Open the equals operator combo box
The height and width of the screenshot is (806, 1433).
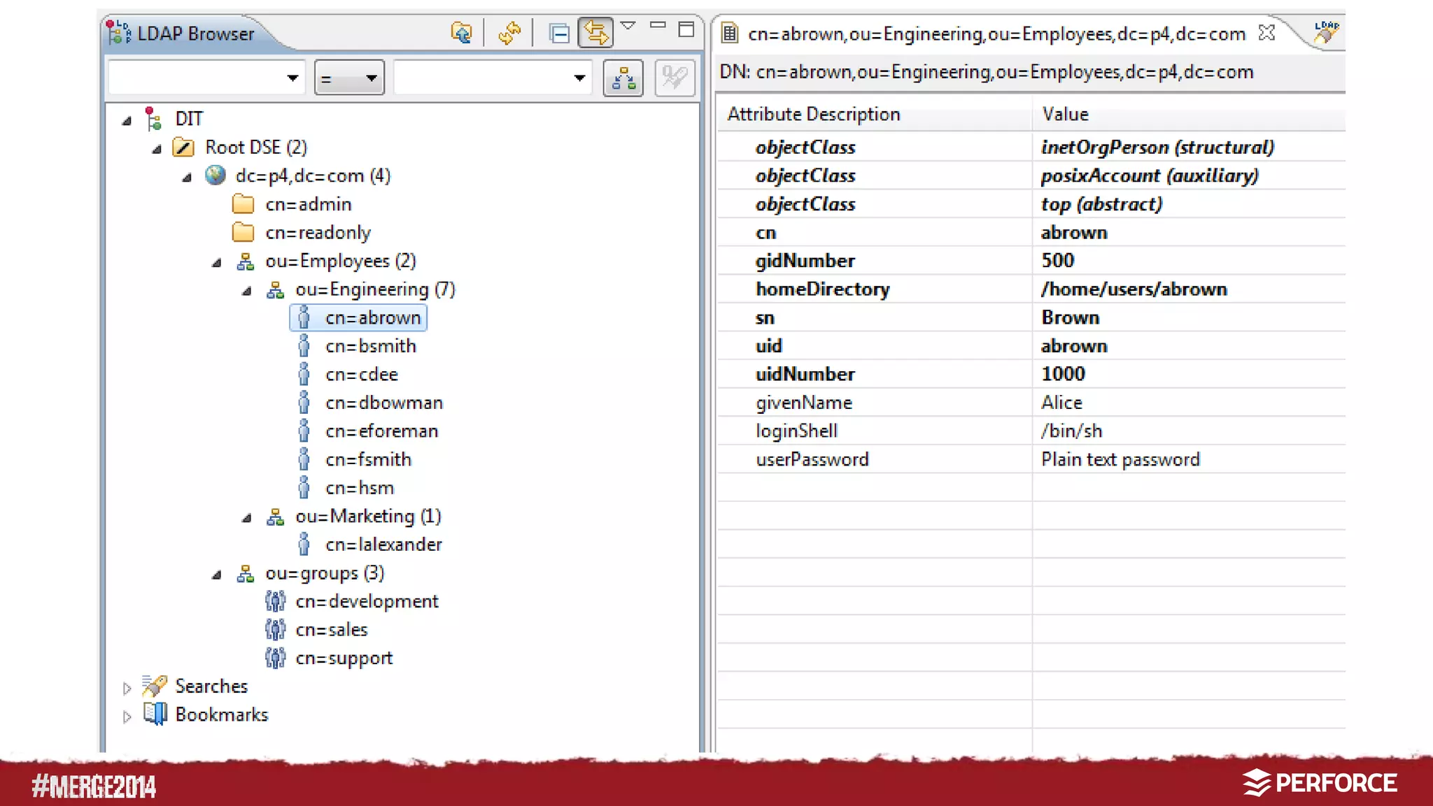click(x=349, y=78)
